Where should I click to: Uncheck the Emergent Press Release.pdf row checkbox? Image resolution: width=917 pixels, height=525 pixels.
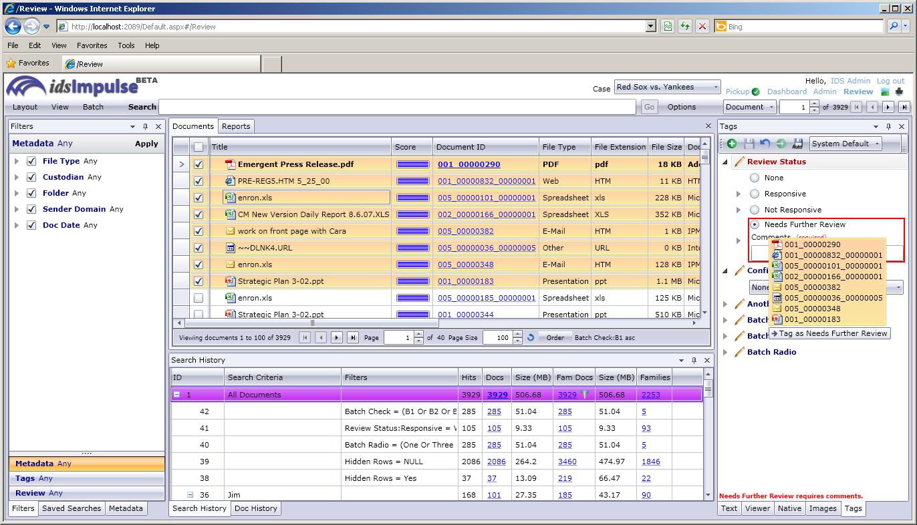pos(199,164)
